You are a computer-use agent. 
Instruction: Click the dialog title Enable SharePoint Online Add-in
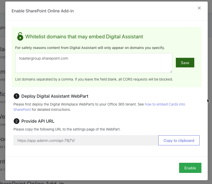click(x=43, y=11)
